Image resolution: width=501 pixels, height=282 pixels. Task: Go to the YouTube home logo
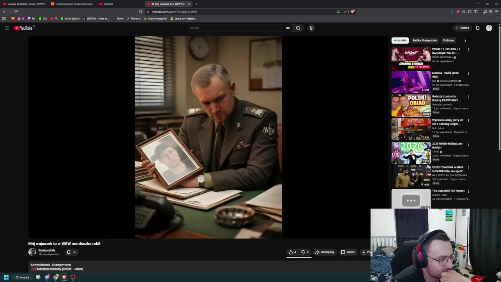24,28
